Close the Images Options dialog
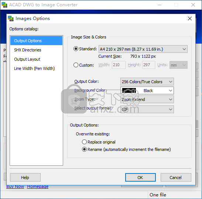Screen dimensions: 202x199 coord(190,18)
